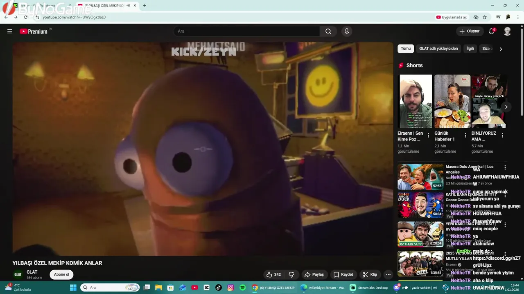Open Günlük Haberler 1 short thumbnail
The image size is (524, 294).
(452, 101)
